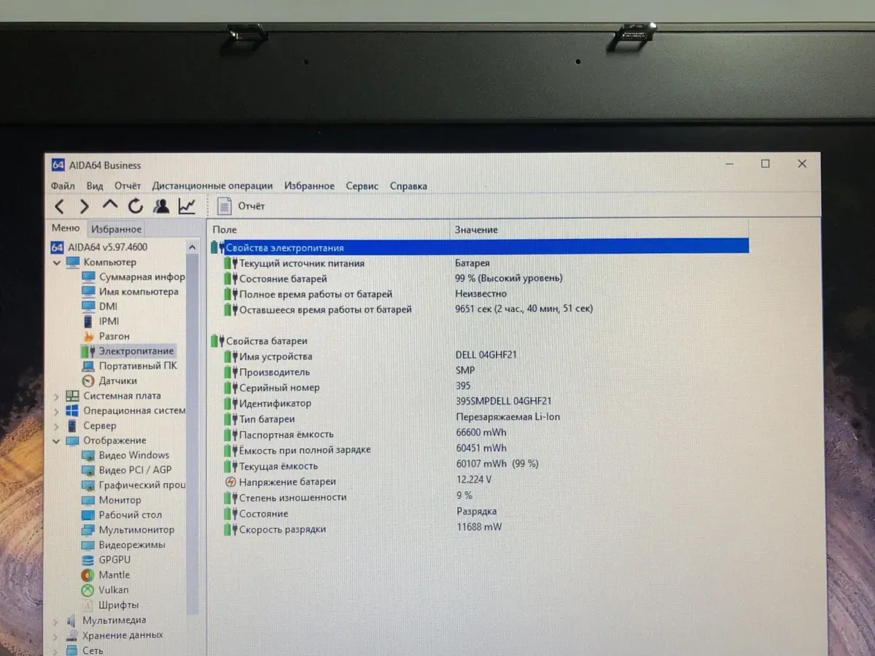Image resolution: width=875 pixels, height=656 pixels.
Task: Open GPGPU item in the tree
Action: click(x=114, y=560)
